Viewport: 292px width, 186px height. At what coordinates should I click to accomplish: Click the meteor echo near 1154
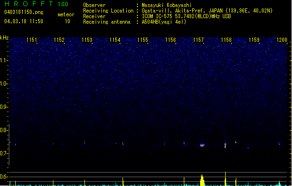click(x=123, y=144)
